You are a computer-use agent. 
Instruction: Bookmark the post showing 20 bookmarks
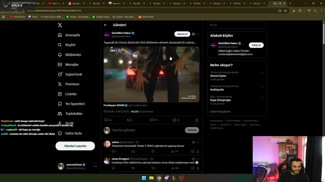coord(176,120)
